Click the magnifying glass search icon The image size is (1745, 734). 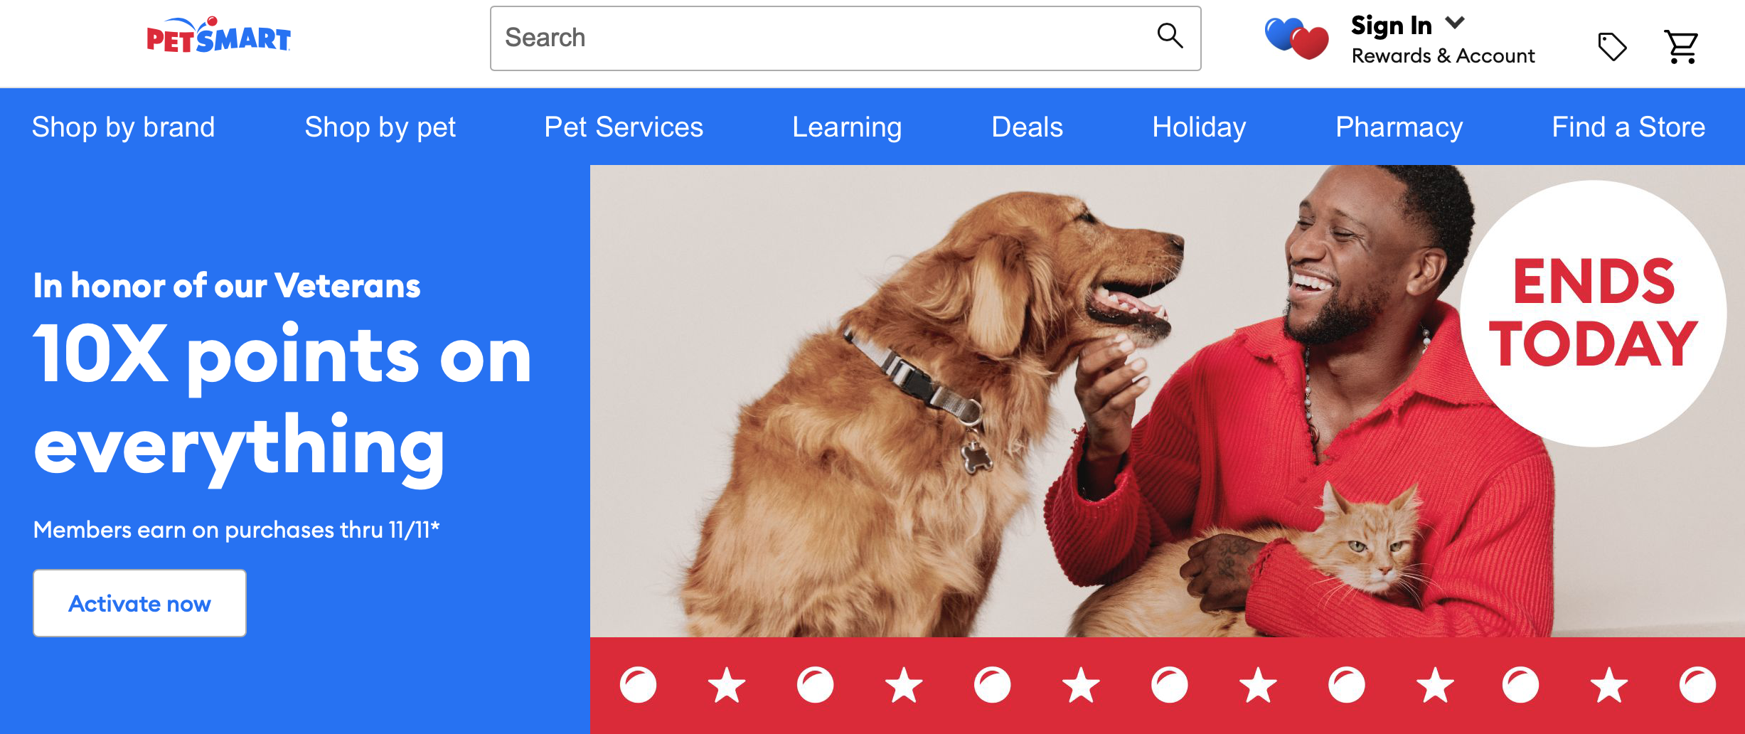[x=1170, y=36]
